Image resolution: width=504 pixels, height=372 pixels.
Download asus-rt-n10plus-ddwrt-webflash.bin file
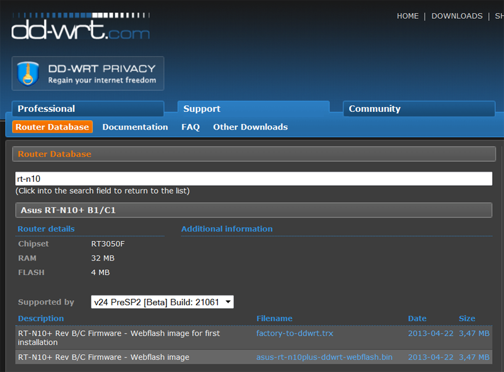click(324, 358)
